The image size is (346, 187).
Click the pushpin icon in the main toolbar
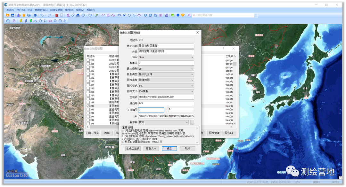coord(97,15)
